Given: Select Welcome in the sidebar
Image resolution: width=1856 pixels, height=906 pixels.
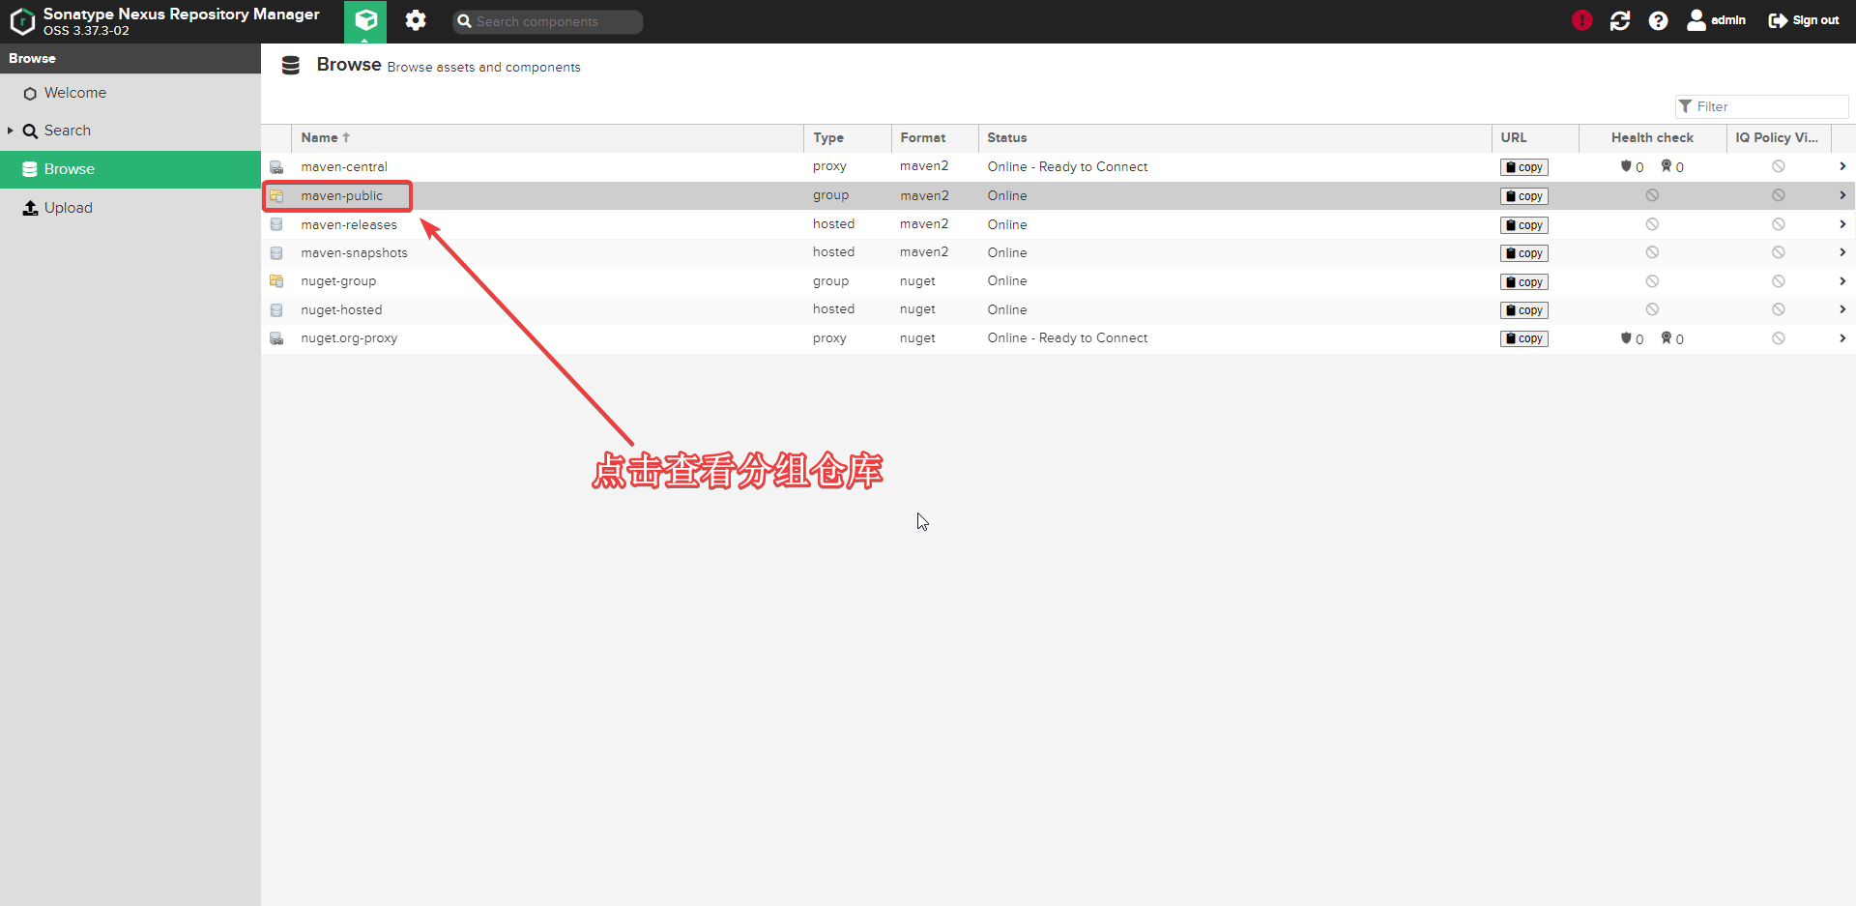Looking at the screenshot, I should (74, 93).
